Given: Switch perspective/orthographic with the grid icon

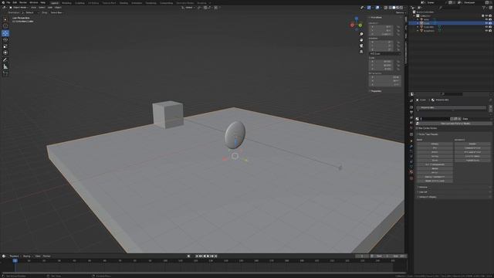Looking at the screenshot, I should (x=361, y=52).
